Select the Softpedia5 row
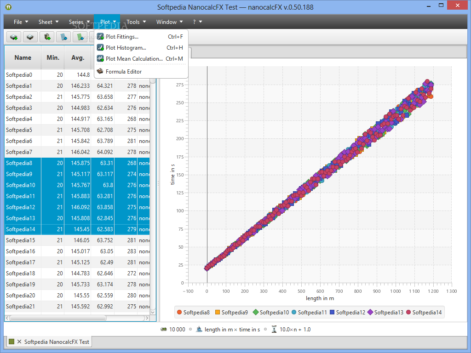Viewport: 471px width, 353px height. [x=77, y=130]
